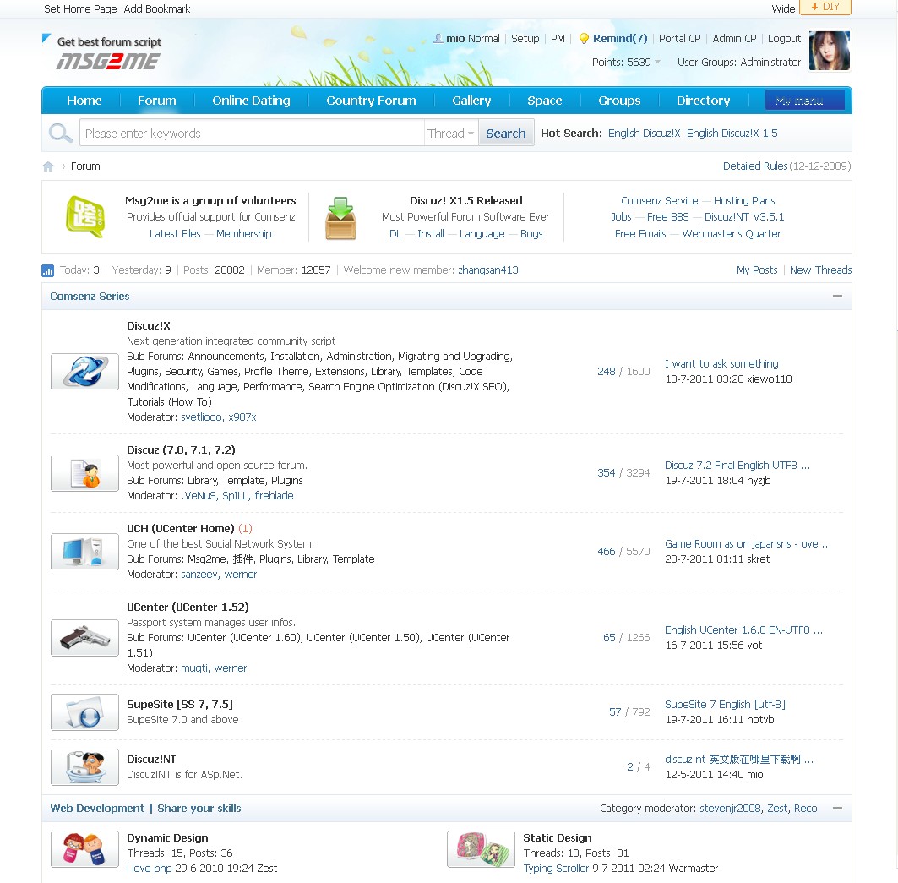898x883 pixels.
Task: Click the Install link under Discuz! X1.5
Action: (431, 234)
